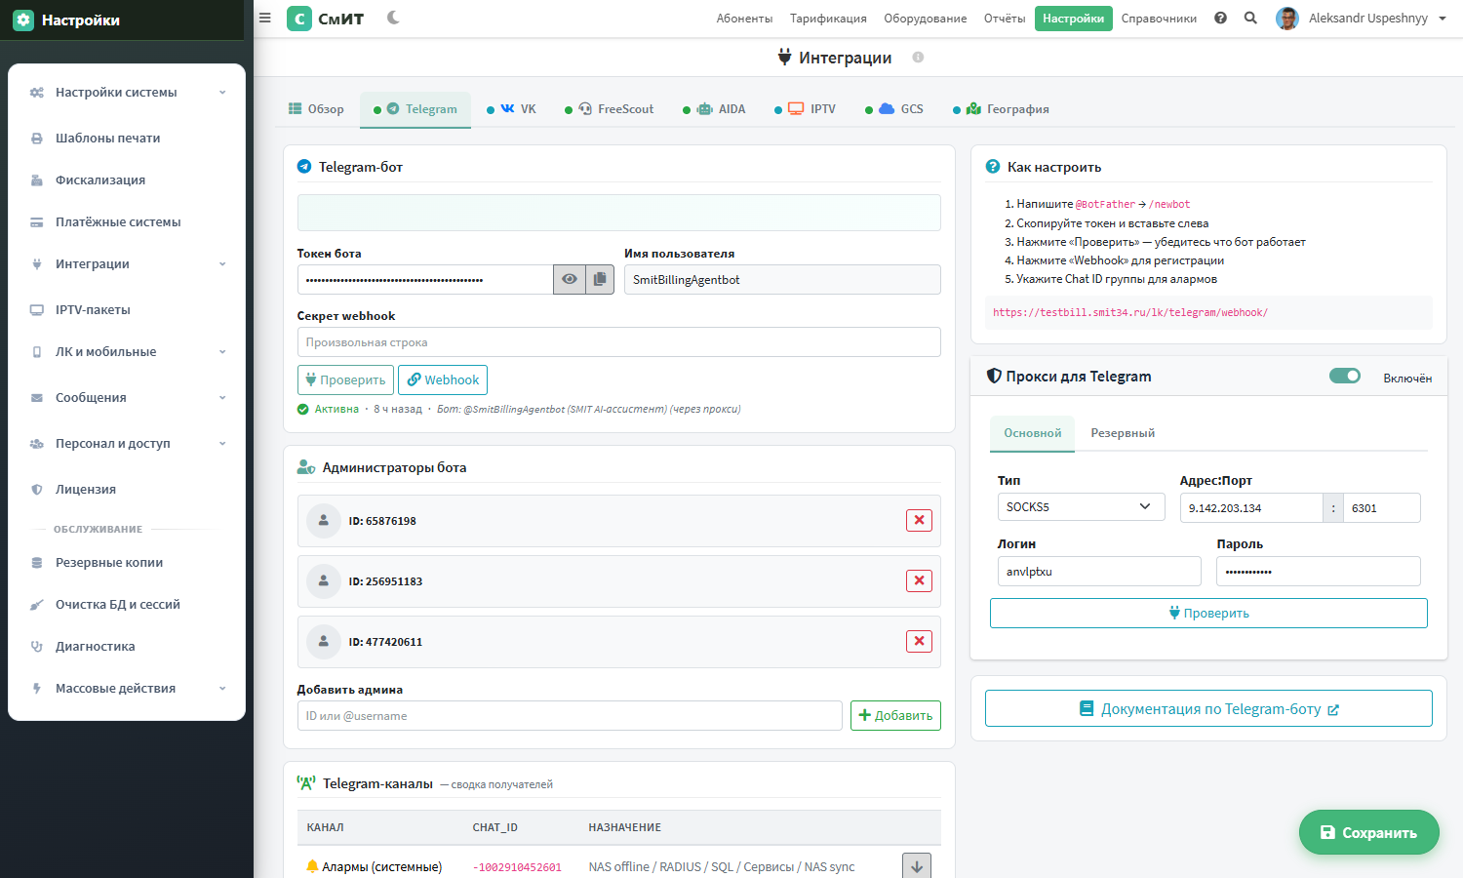1463x878 pixels.
Task: Open Настройки top menu
Action: pyautogui.click(x=1074, y=19)
